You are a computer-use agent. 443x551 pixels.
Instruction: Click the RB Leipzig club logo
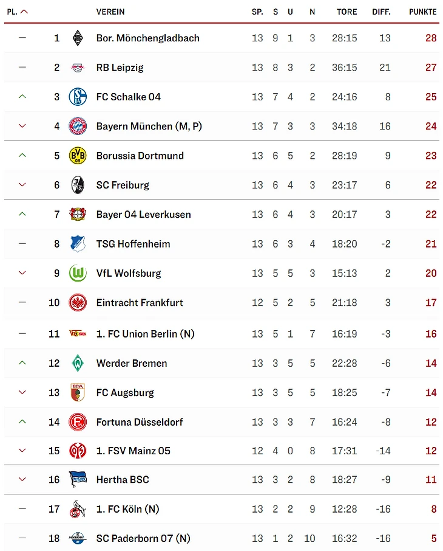(x=77, y=68)
